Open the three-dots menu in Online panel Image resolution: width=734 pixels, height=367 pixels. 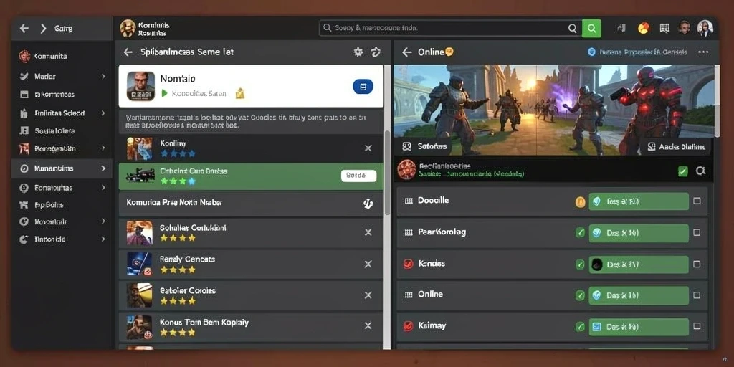(703, 52)
